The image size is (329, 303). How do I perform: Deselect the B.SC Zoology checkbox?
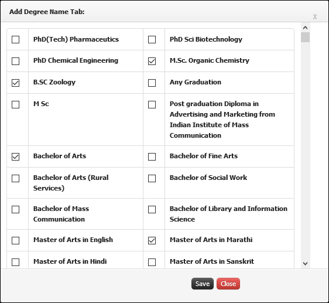[x=16, y=83]
